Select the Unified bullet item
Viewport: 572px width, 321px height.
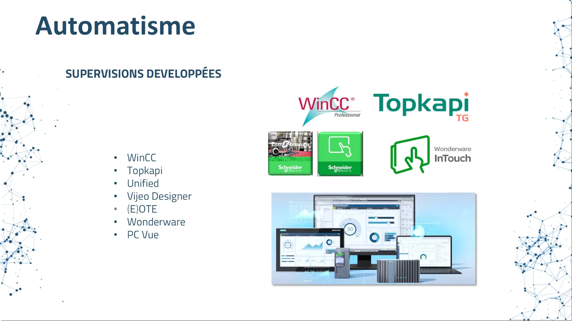[x=143, y=183]
